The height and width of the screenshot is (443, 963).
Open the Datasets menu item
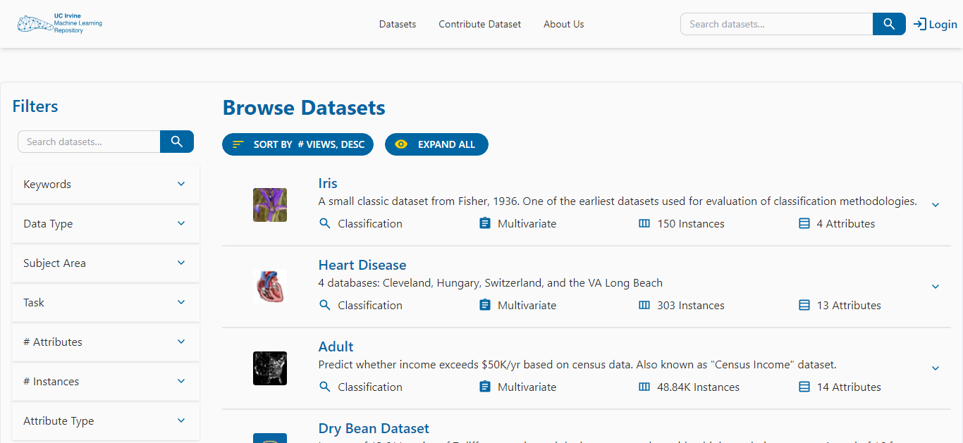[398, 24]
